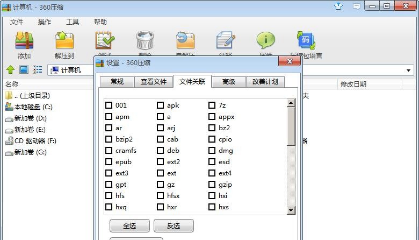Image resolution: width=419 pixels, height=240 pixels.
Task: Open the CD drive (F:) entry
Action: point(31,141)
